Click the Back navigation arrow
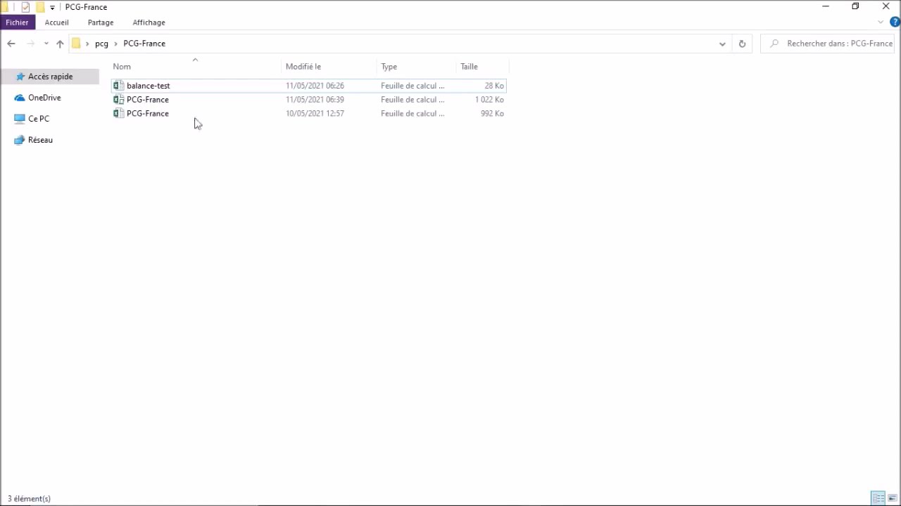Viewport: 901px width, 506px height. (x=11, y=44)
